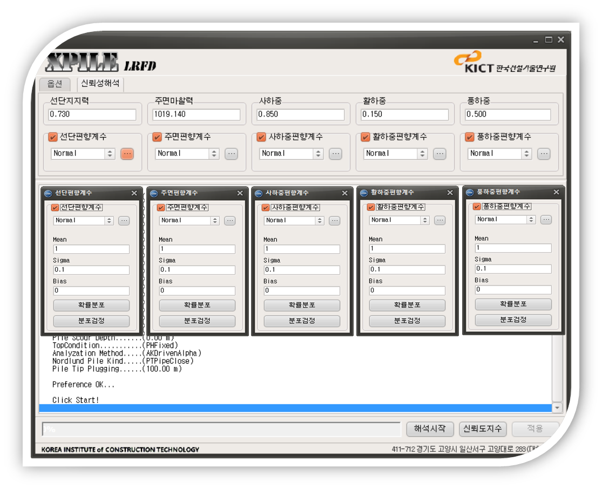The width and height of the screenshot is (602, 489).
Task: Toggle the checkbox inside the 선단편향계수 popup
Action: point(55,208)
